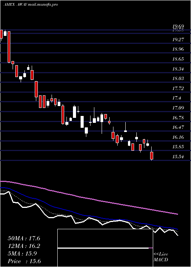Click the 17.09 price level label
Image resolution: width=191 pixels, height=267 pixels.
pos(178,108)
